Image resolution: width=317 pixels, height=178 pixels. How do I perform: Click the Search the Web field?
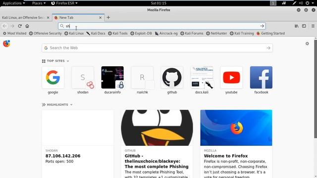pyautogui.click(x=157, y=48)
